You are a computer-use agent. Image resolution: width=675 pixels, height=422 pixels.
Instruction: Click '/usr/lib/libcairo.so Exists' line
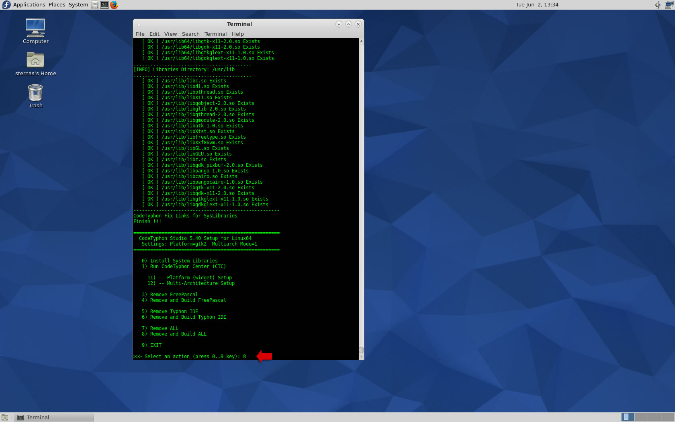(190, 176)
